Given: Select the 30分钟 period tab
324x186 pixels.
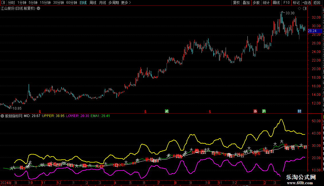Looking at the screenshot, I should (58, 3).
